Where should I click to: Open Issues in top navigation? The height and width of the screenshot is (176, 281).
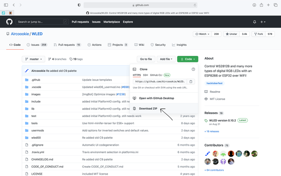[96, 22]
